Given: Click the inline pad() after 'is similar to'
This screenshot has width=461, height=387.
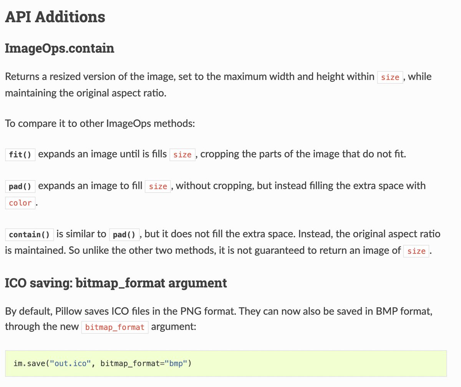Looking at the screenshot, I should click(x=125, y=235).
